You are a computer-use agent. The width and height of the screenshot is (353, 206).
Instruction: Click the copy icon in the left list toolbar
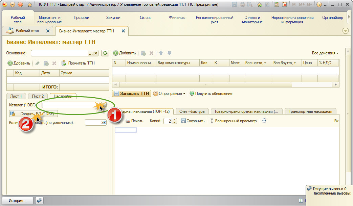pyautogui.click(x=46, y=63)
